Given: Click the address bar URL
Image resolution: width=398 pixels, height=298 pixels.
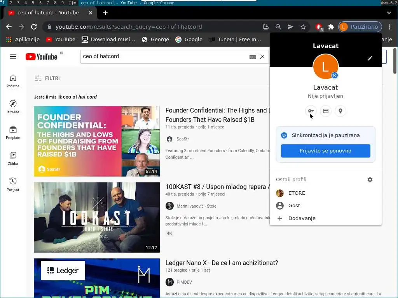Looking at the screenshot, I should [129, 27].
